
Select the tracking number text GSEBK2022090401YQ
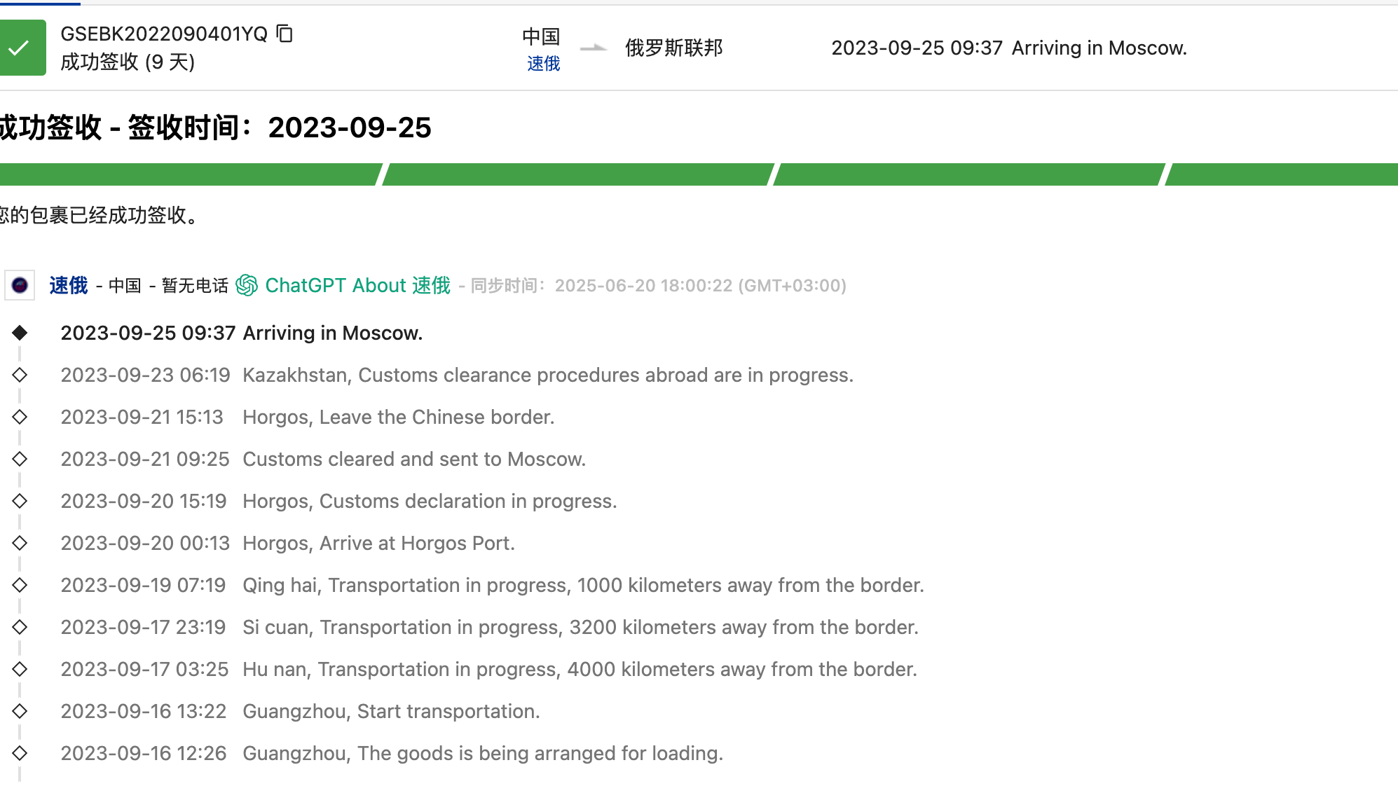pyautogui.click(x=164, y=34)
